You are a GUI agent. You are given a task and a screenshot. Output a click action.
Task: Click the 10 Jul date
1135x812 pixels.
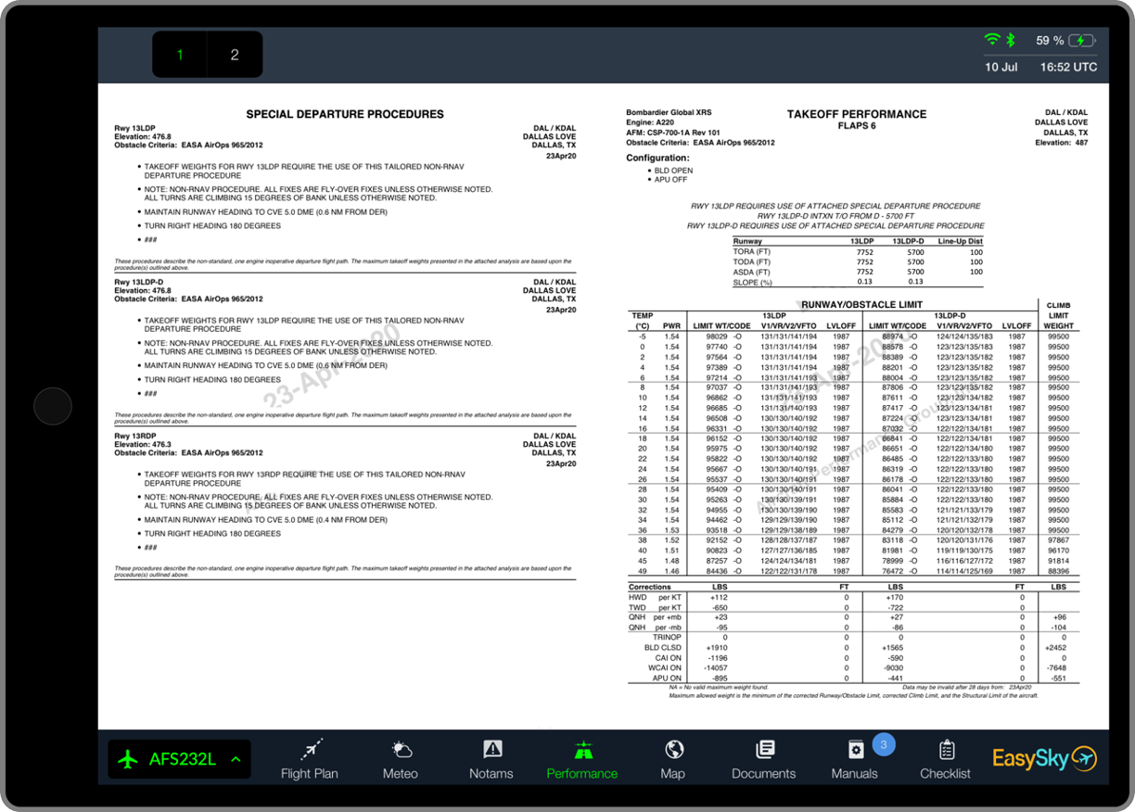[1001, 67]
